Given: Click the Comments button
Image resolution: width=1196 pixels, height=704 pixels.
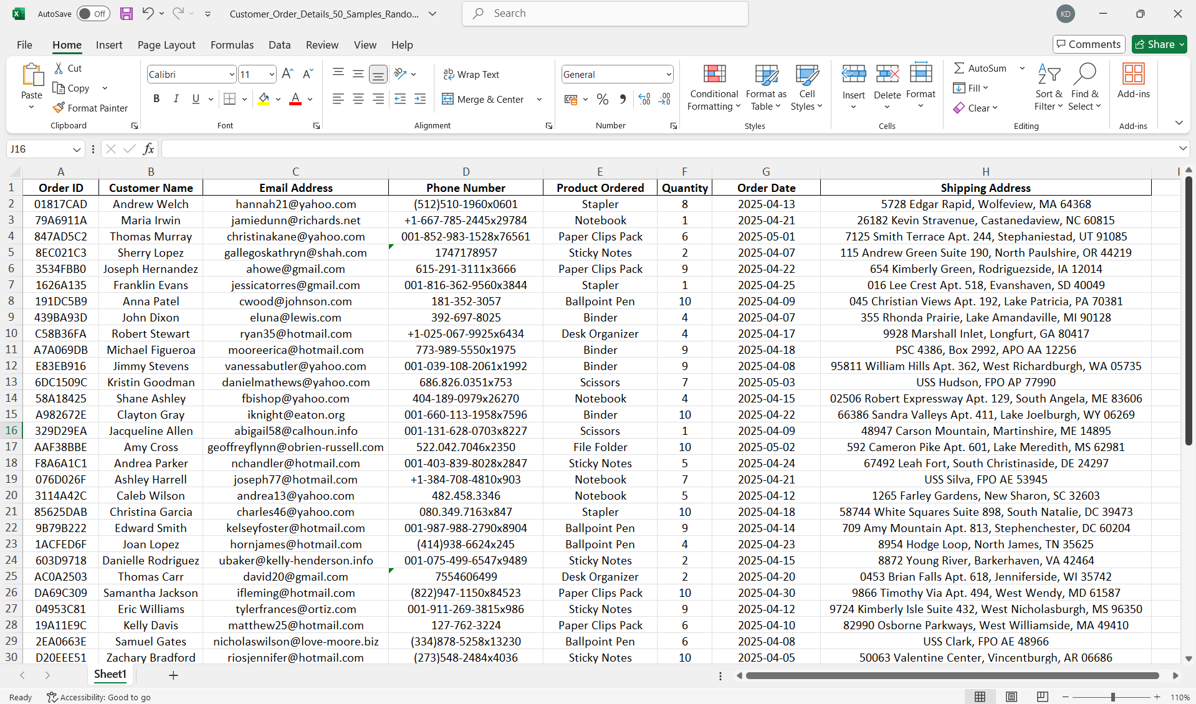Looking at the screenshot, I should click(x=1089, y=44).
